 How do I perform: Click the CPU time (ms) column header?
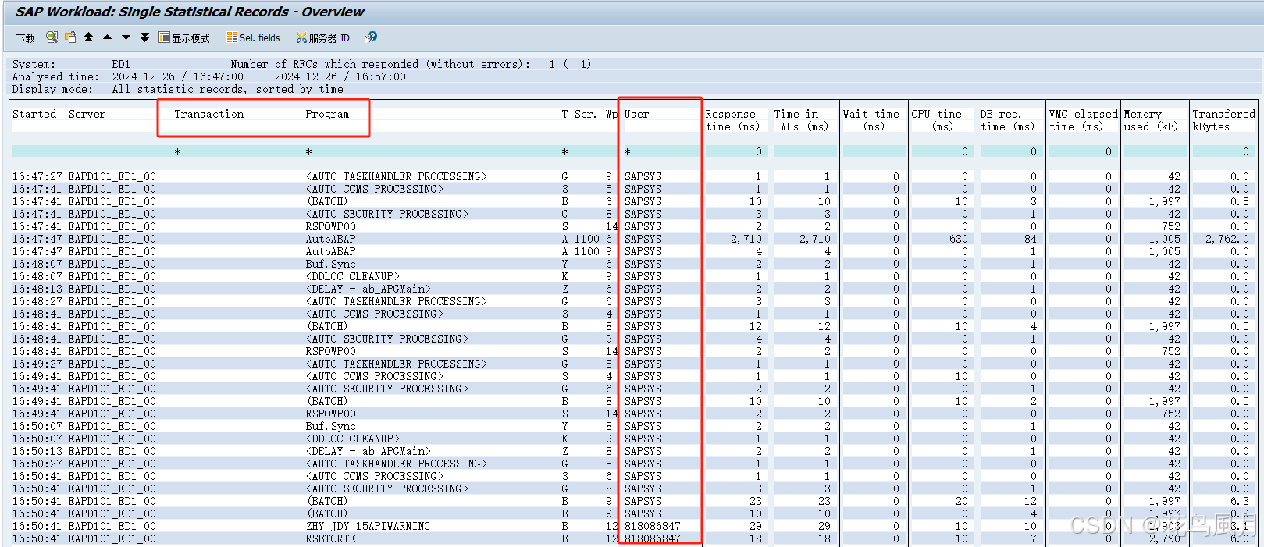(937, 120)
